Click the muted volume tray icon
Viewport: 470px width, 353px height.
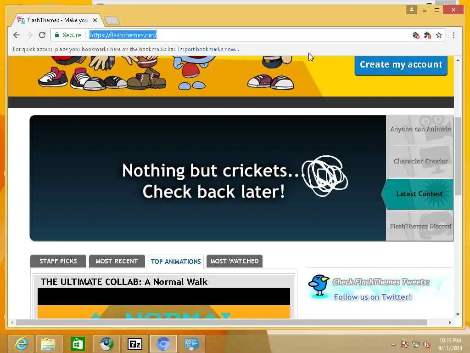(x=427, y=344)
